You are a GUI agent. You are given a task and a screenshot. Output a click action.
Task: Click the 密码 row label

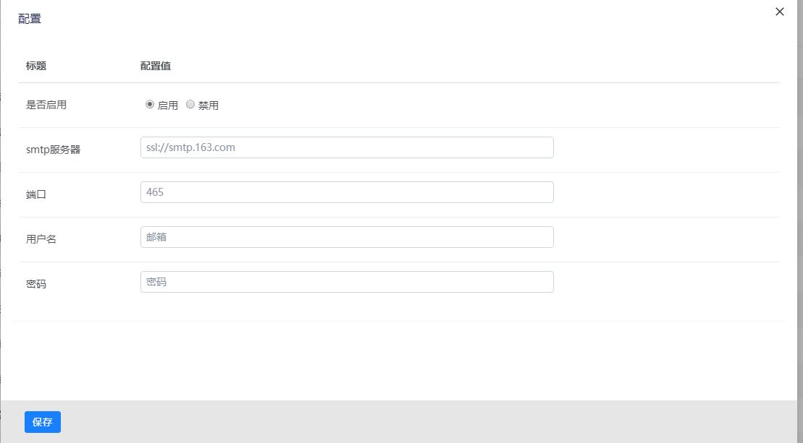point(36,284)
